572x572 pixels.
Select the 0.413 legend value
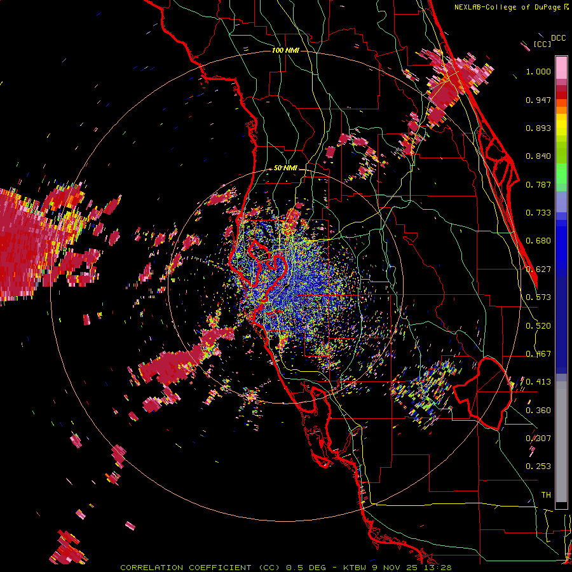point(538,382)
